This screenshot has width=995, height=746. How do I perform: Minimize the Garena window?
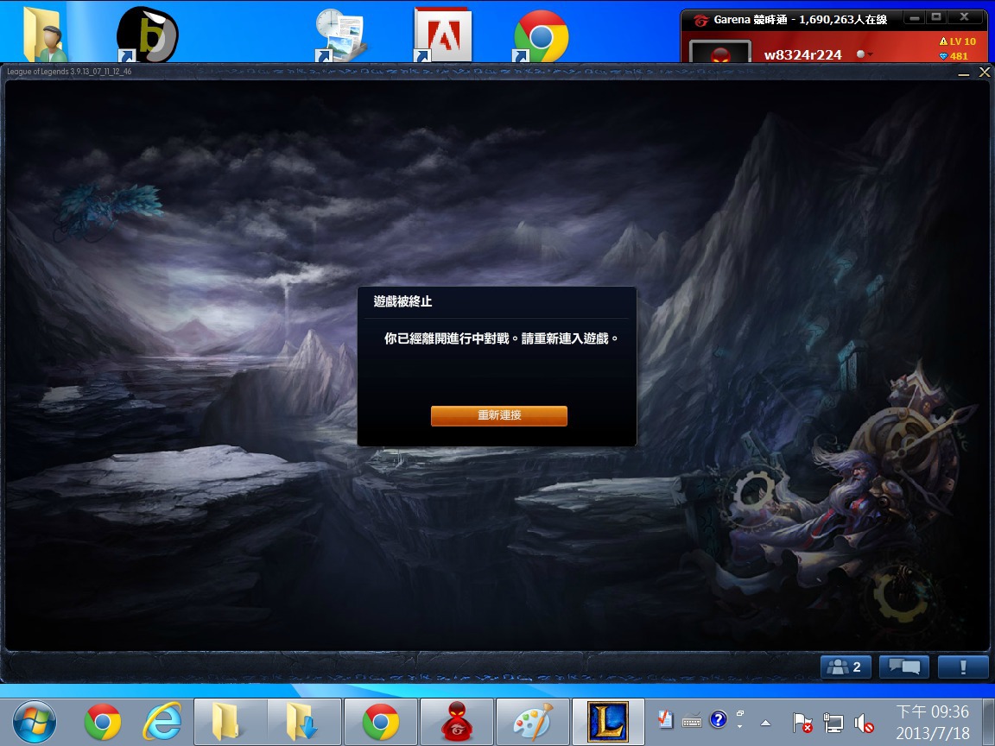coord(915,18)
